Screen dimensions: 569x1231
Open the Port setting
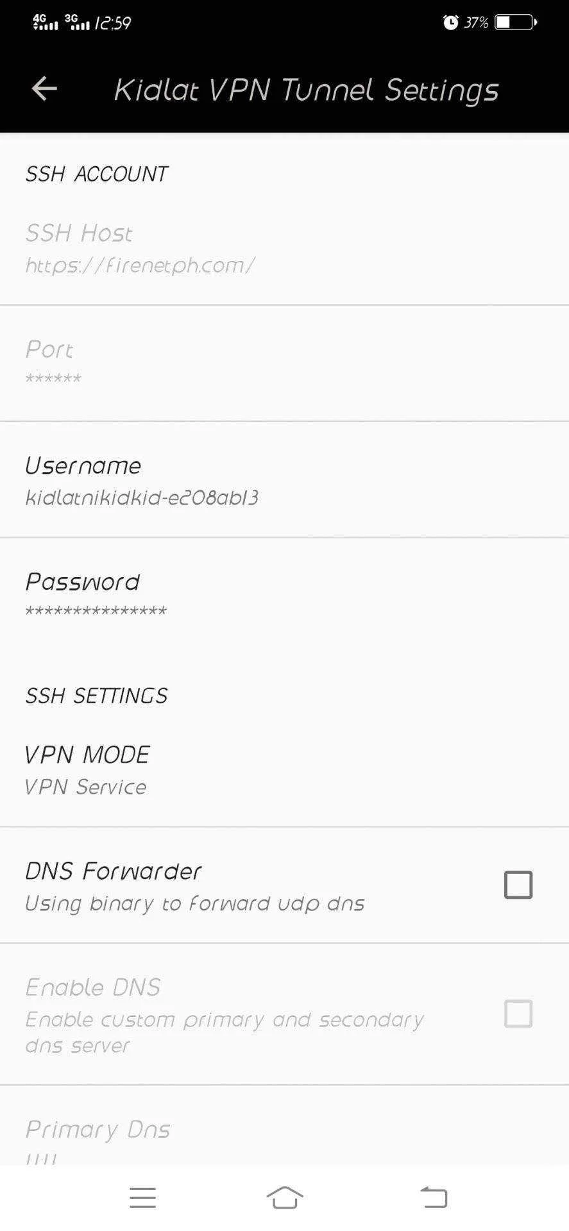coord(284,364)
